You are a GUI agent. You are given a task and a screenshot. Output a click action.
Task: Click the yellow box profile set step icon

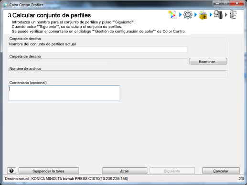pos(203,15)
